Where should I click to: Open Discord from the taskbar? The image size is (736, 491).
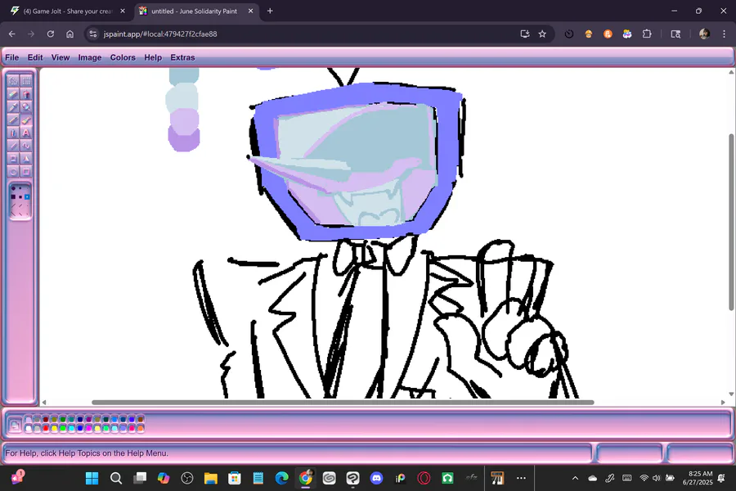click(x=376, y=478)
